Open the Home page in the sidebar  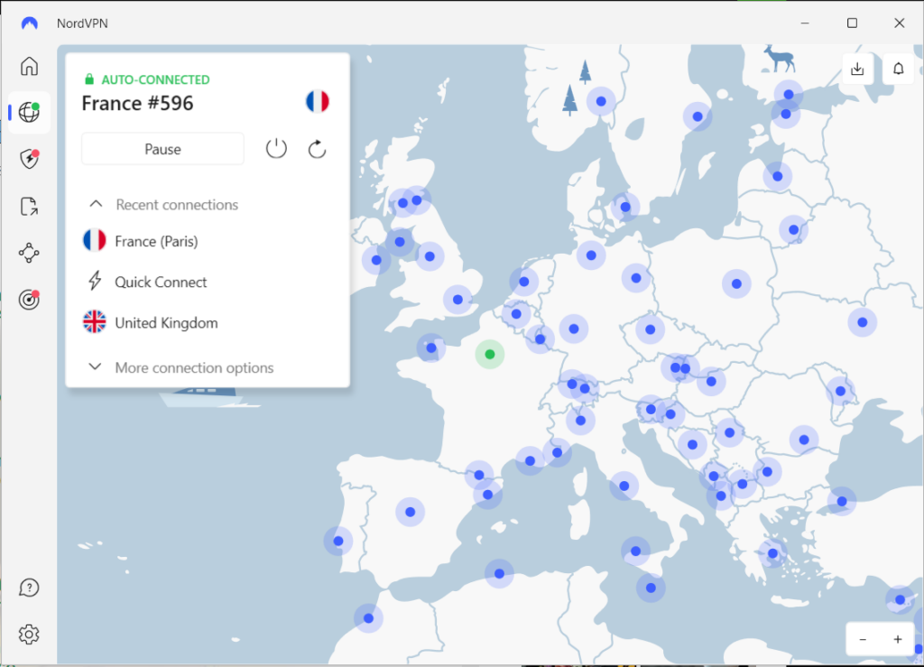[x=29, y=66]
